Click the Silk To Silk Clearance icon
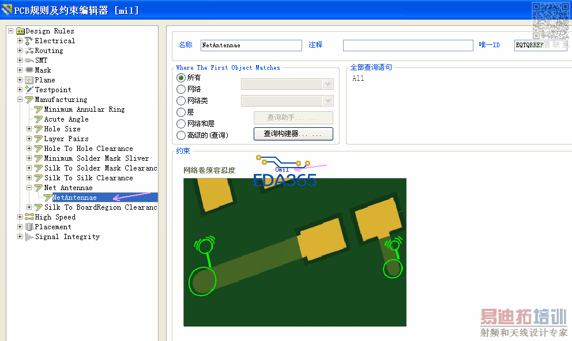 38,178
